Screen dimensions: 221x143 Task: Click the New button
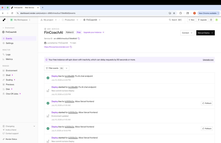coord(191,20)
